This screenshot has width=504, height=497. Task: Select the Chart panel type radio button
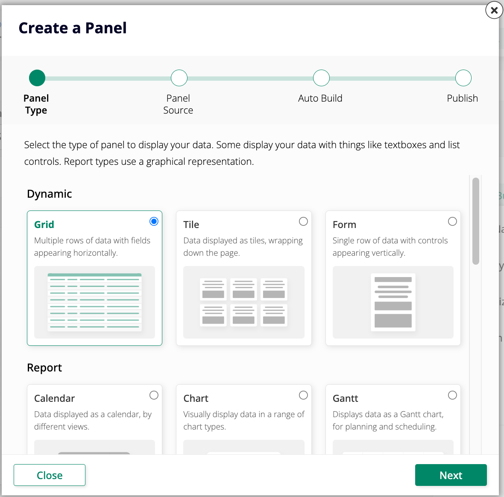point(303,395)
